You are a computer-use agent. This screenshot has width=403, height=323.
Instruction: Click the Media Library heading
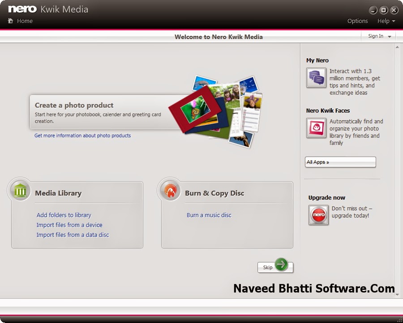(58, 193)
